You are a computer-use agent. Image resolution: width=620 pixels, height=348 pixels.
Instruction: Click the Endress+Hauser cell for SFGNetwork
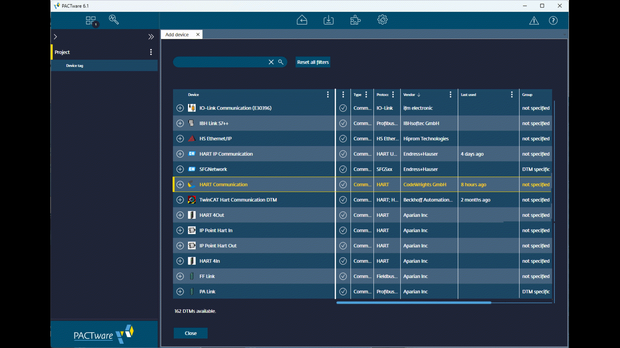429,169
